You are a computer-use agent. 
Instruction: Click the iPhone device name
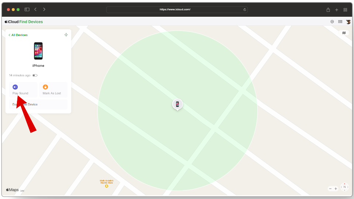[x=38, y=66]
